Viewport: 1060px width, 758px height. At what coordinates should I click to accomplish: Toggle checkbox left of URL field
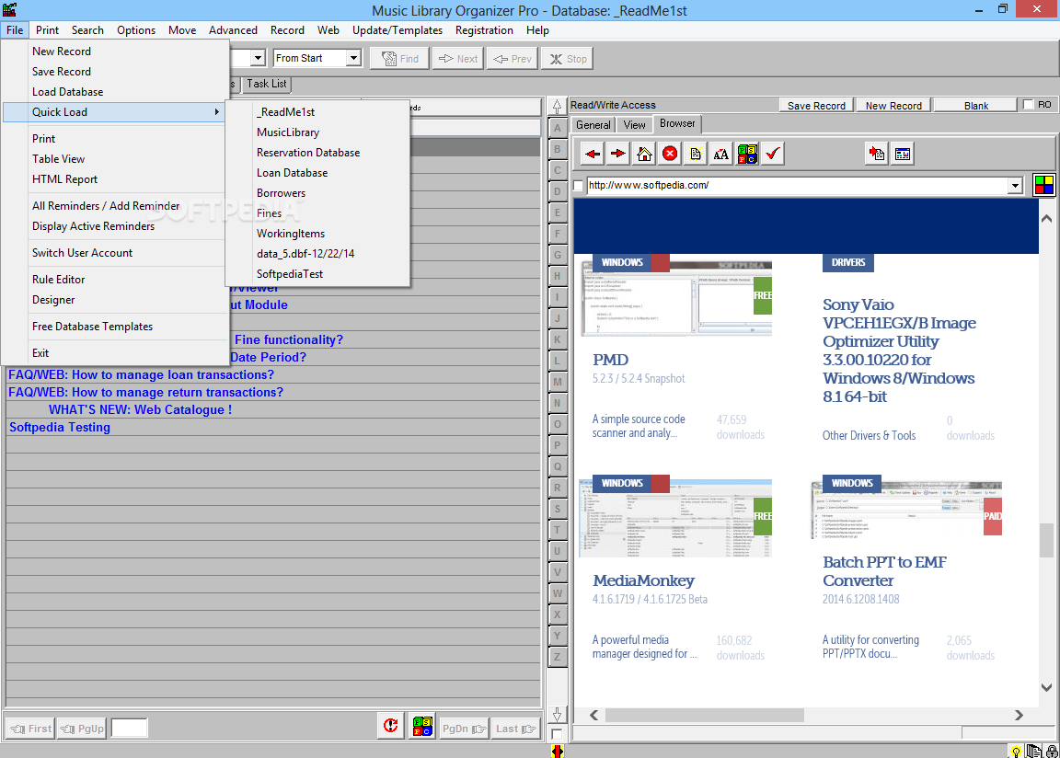(578, 186)
